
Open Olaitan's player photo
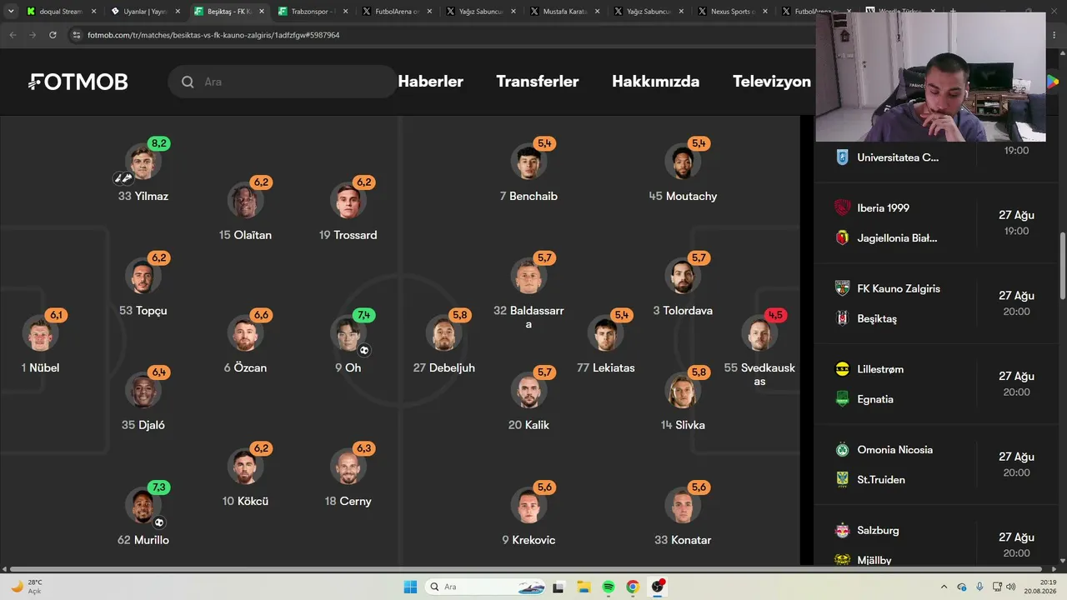coord(246,201)
